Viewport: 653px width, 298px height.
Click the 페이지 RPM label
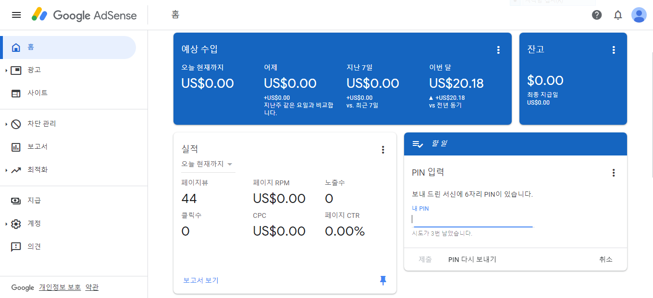point(271,183)
